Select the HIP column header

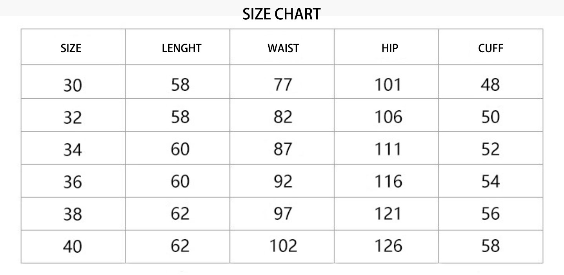pos(389,48)
